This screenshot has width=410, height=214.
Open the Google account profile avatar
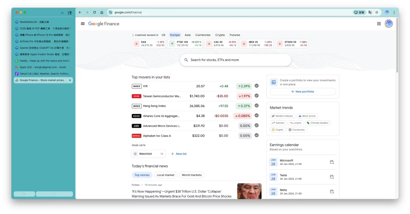(x=388, y=24)
